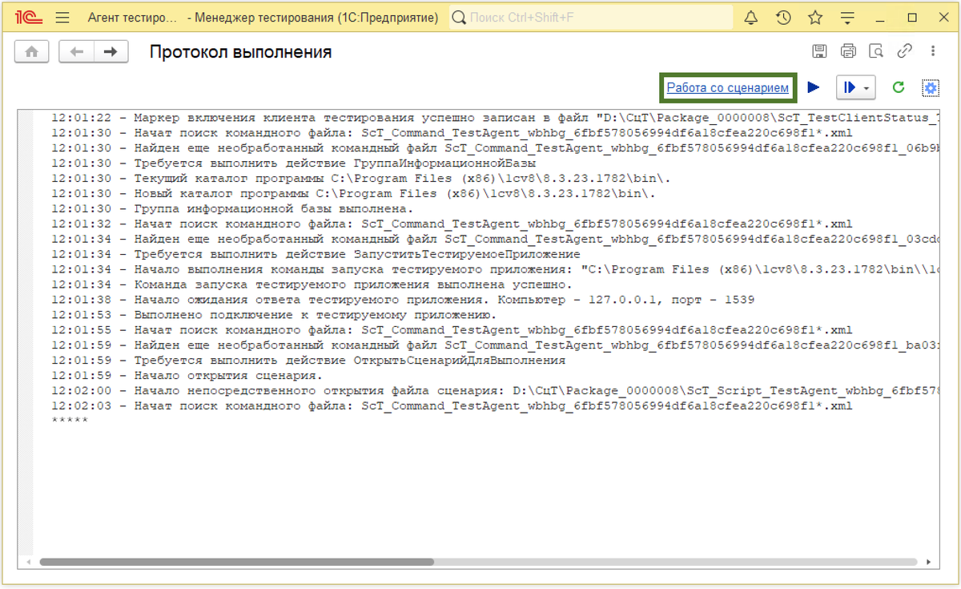Open print preview icon
The image size is (961, 589).
(x=876, y=51)
